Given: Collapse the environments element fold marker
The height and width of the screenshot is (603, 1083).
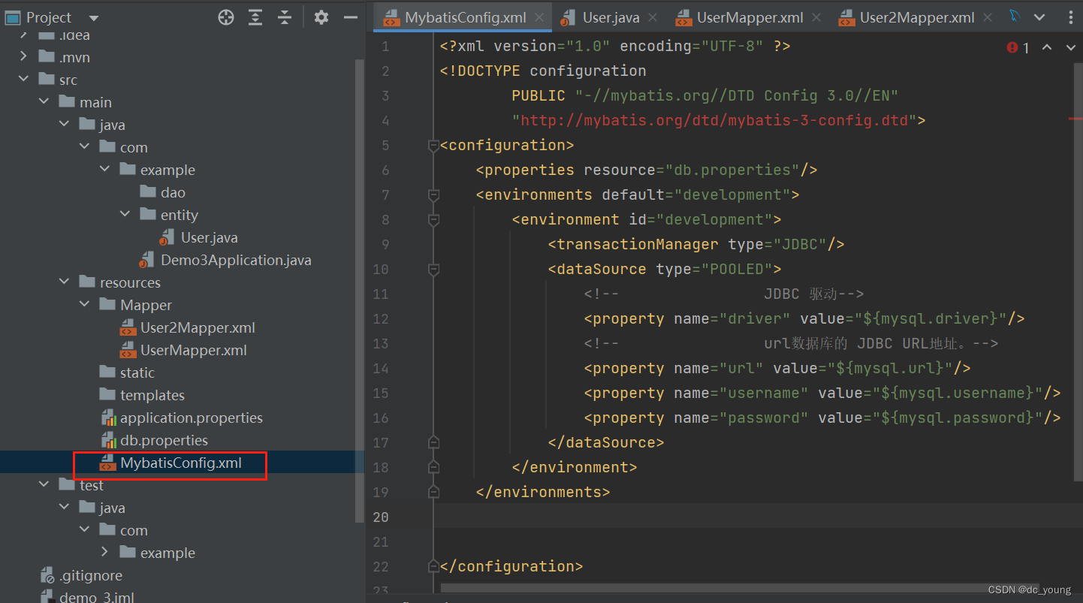Looking at the screenshot, I should pyautogui.click(x=433, y=195).
